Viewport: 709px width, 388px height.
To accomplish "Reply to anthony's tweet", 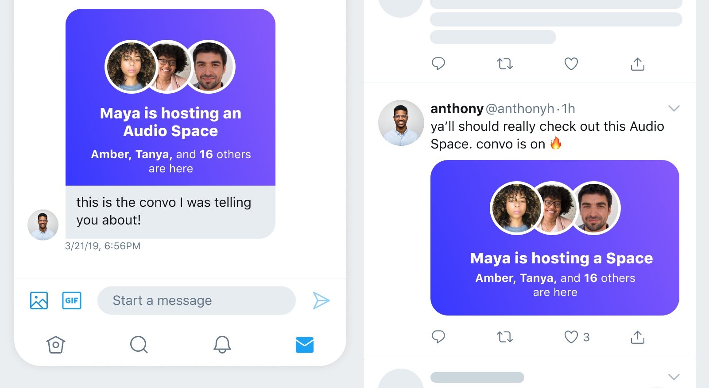I will (x=438, y=337).
